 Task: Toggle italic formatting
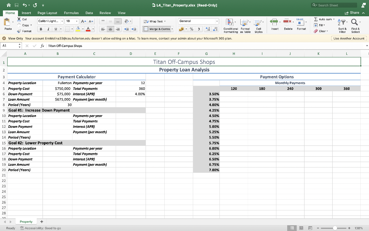click(48, 29)
